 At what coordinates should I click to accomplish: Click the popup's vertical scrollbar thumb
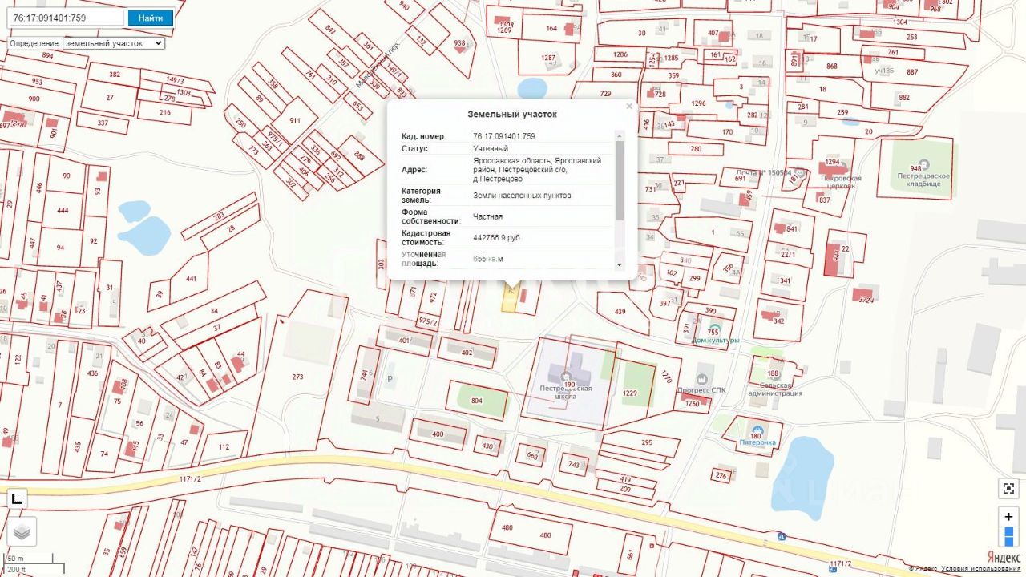[x=620, y=180]
